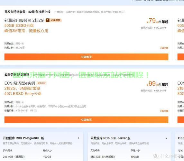Click 开发者精选套餐，82元/年焕新上线 heading
The image size is (184, 161).
click(27, 12)
